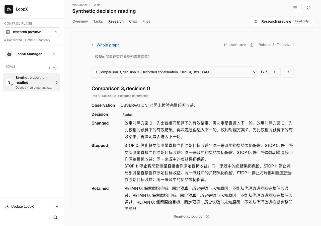This screenshot has width=321, height=226.
Task: Open the Files tab
Action: (x=146, y=21)
